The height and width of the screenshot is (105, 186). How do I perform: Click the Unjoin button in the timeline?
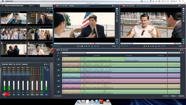click(x=166, y=96)
